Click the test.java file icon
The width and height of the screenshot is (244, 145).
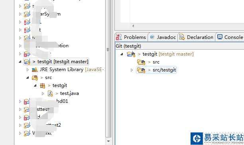click(50, 93)
